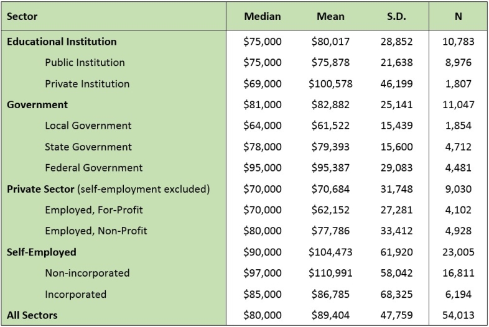
Task: Click the S.D. column header
Action: [x=396, y=16]
